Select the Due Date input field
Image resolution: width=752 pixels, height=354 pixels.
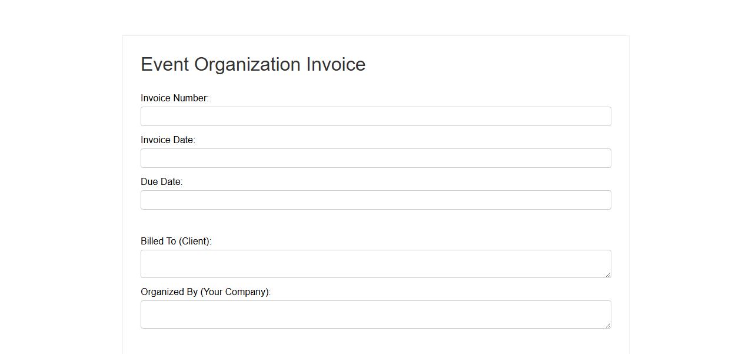[x=375, y=200]
